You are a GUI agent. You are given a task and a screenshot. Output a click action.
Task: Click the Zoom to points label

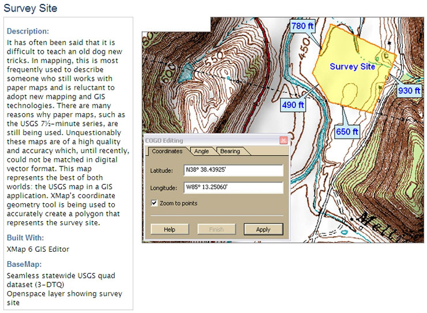(x=178, y=203)
